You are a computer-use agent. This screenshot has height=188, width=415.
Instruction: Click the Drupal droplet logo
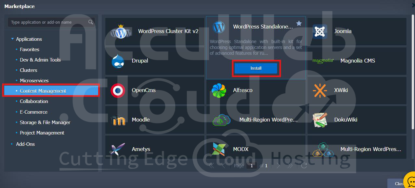tap(117, 61)
